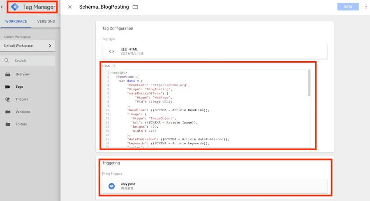
Task: Open Folders in the sidebar
Action: point(21,124)
